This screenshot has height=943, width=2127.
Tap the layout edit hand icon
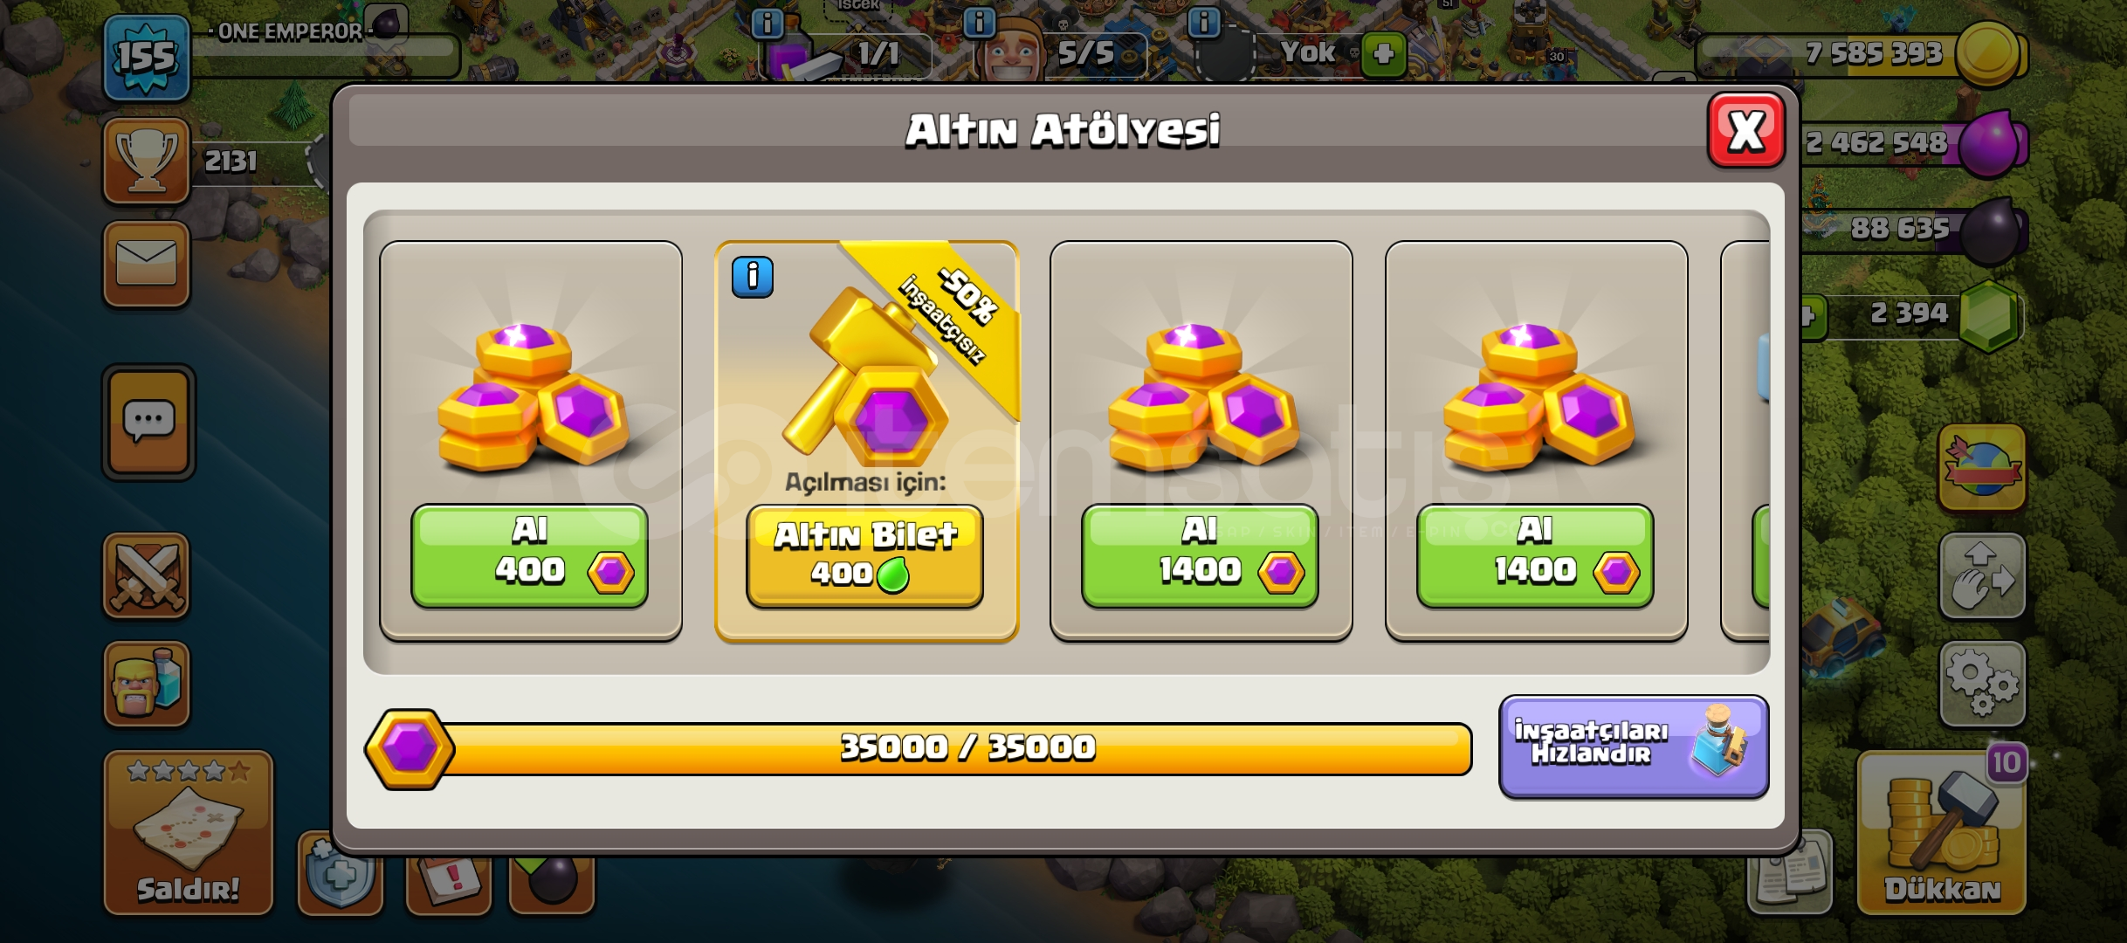pos(1982,576)
